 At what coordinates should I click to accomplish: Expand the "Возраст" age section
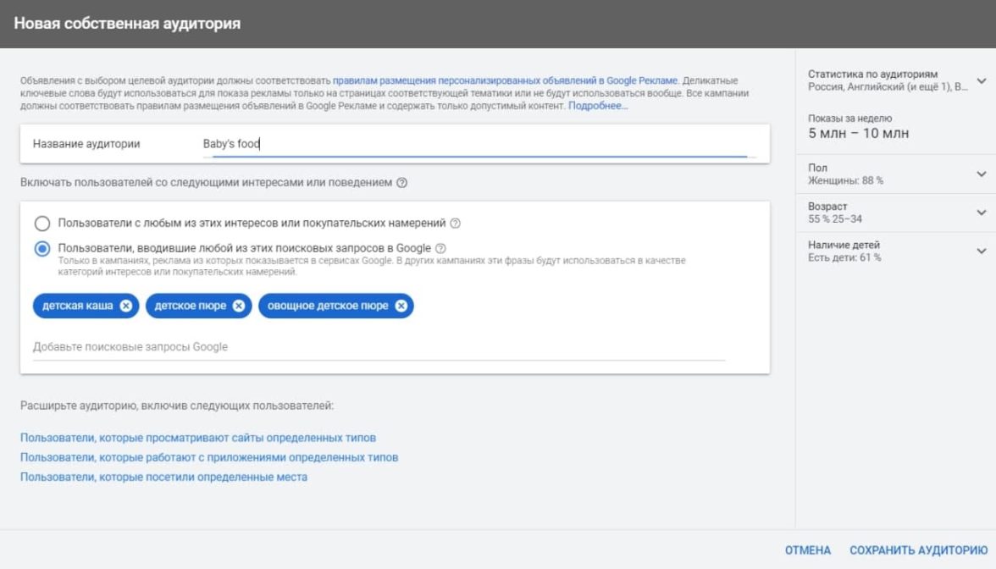(982, 213)
